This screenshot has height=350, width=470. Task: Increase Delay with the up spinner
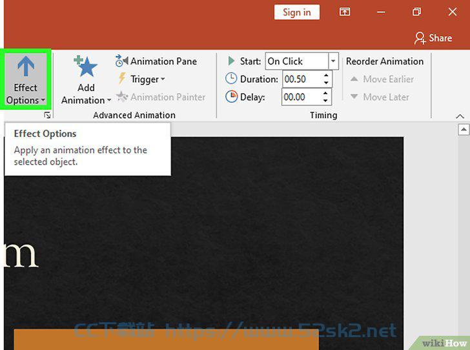coord(325,93)
